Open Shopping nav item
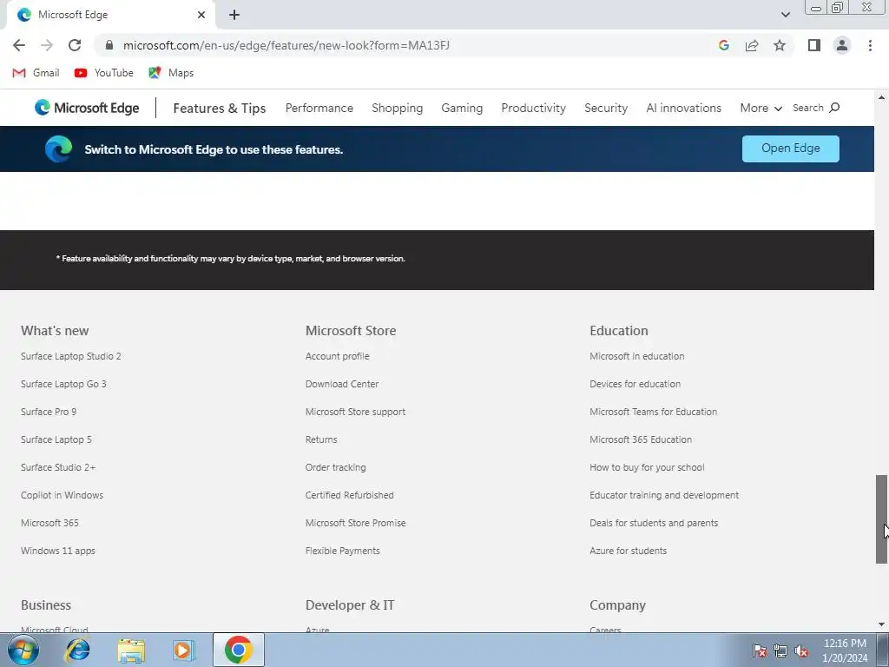889x667 pixels. (398, 108)
